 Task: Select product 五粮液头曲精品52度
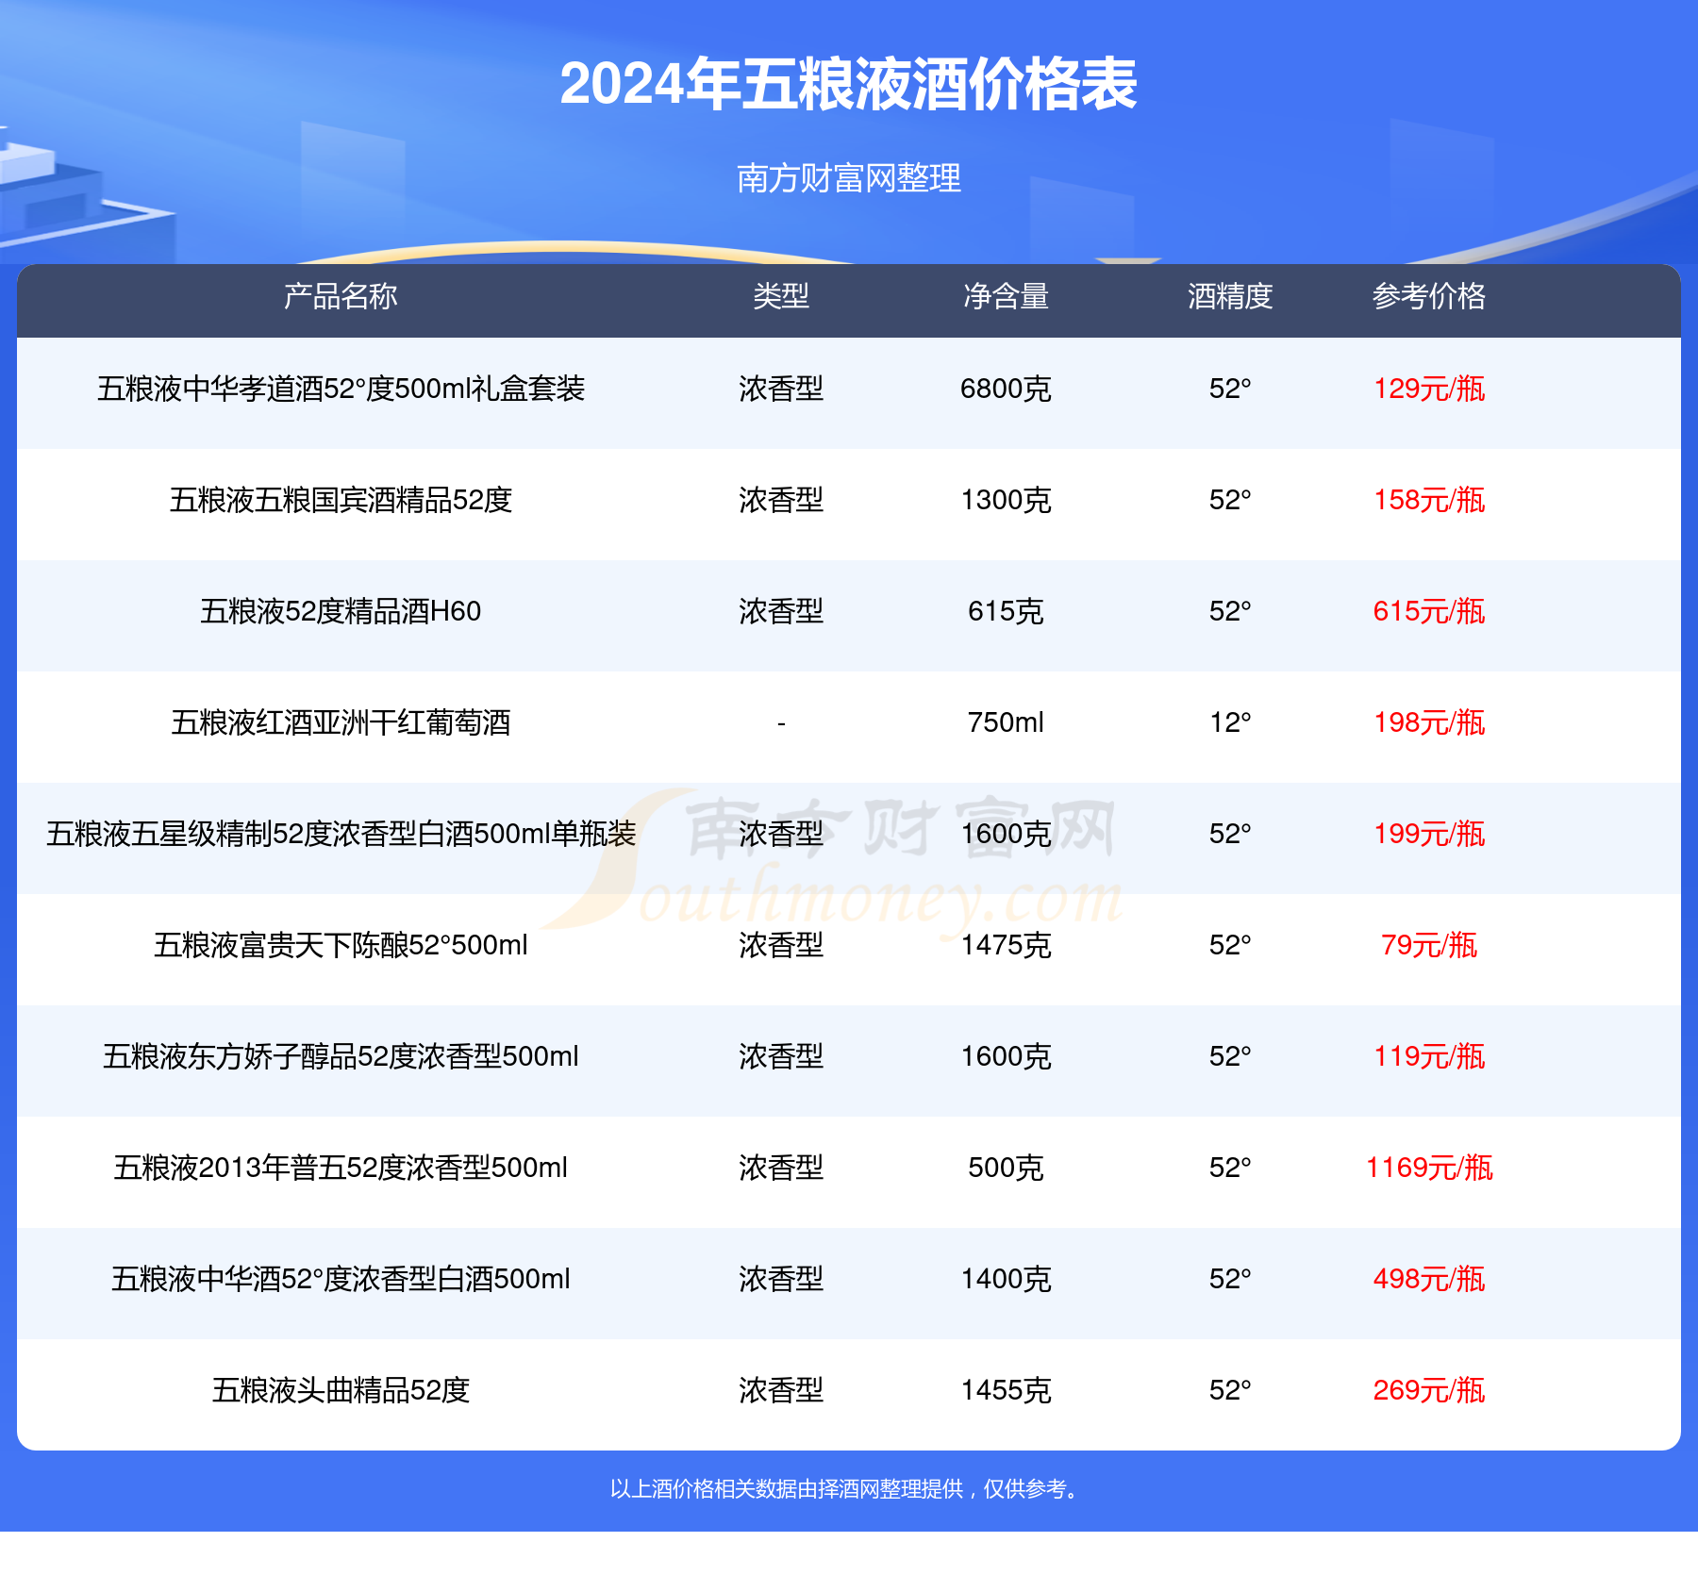[x=341, y=1390]
